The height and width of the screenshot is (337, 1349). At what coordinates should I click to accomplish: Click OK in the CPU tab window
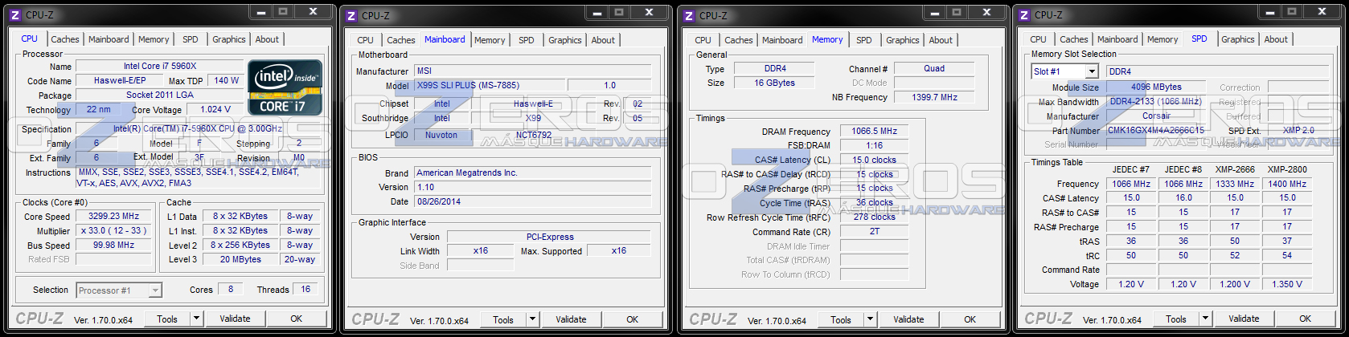297,319
